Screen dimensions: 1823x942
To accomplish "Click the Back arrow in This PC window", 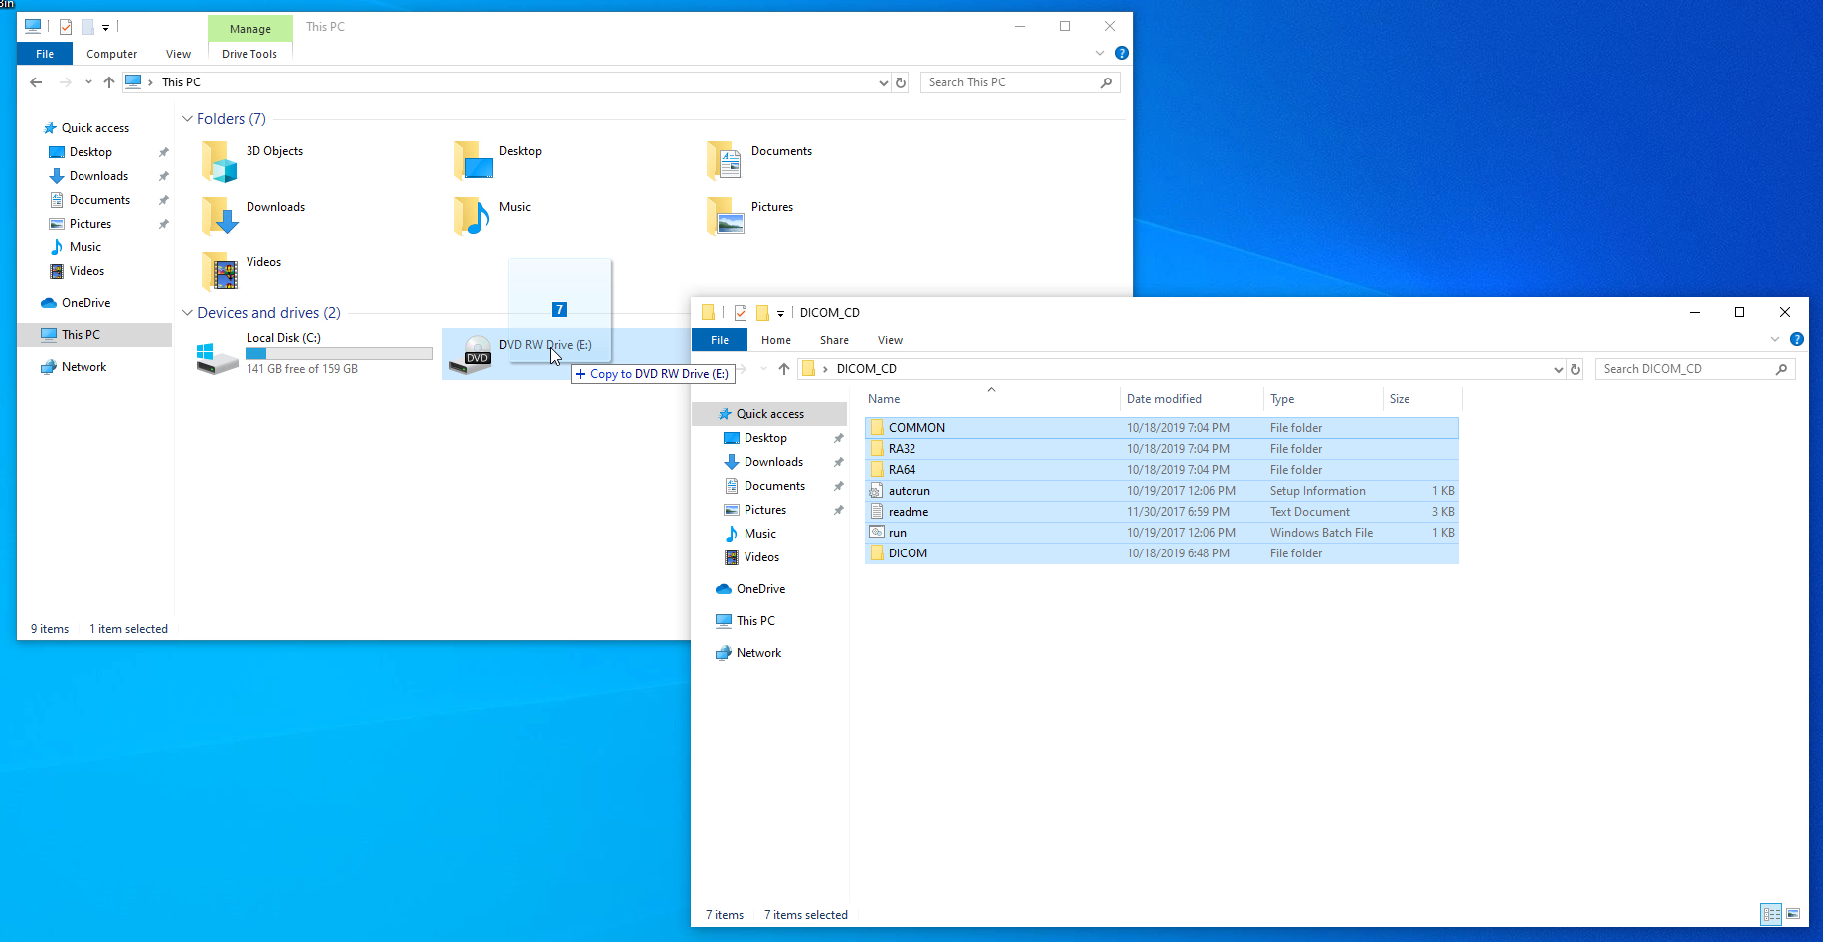I will pyautogui.click(x=36, y=82).
